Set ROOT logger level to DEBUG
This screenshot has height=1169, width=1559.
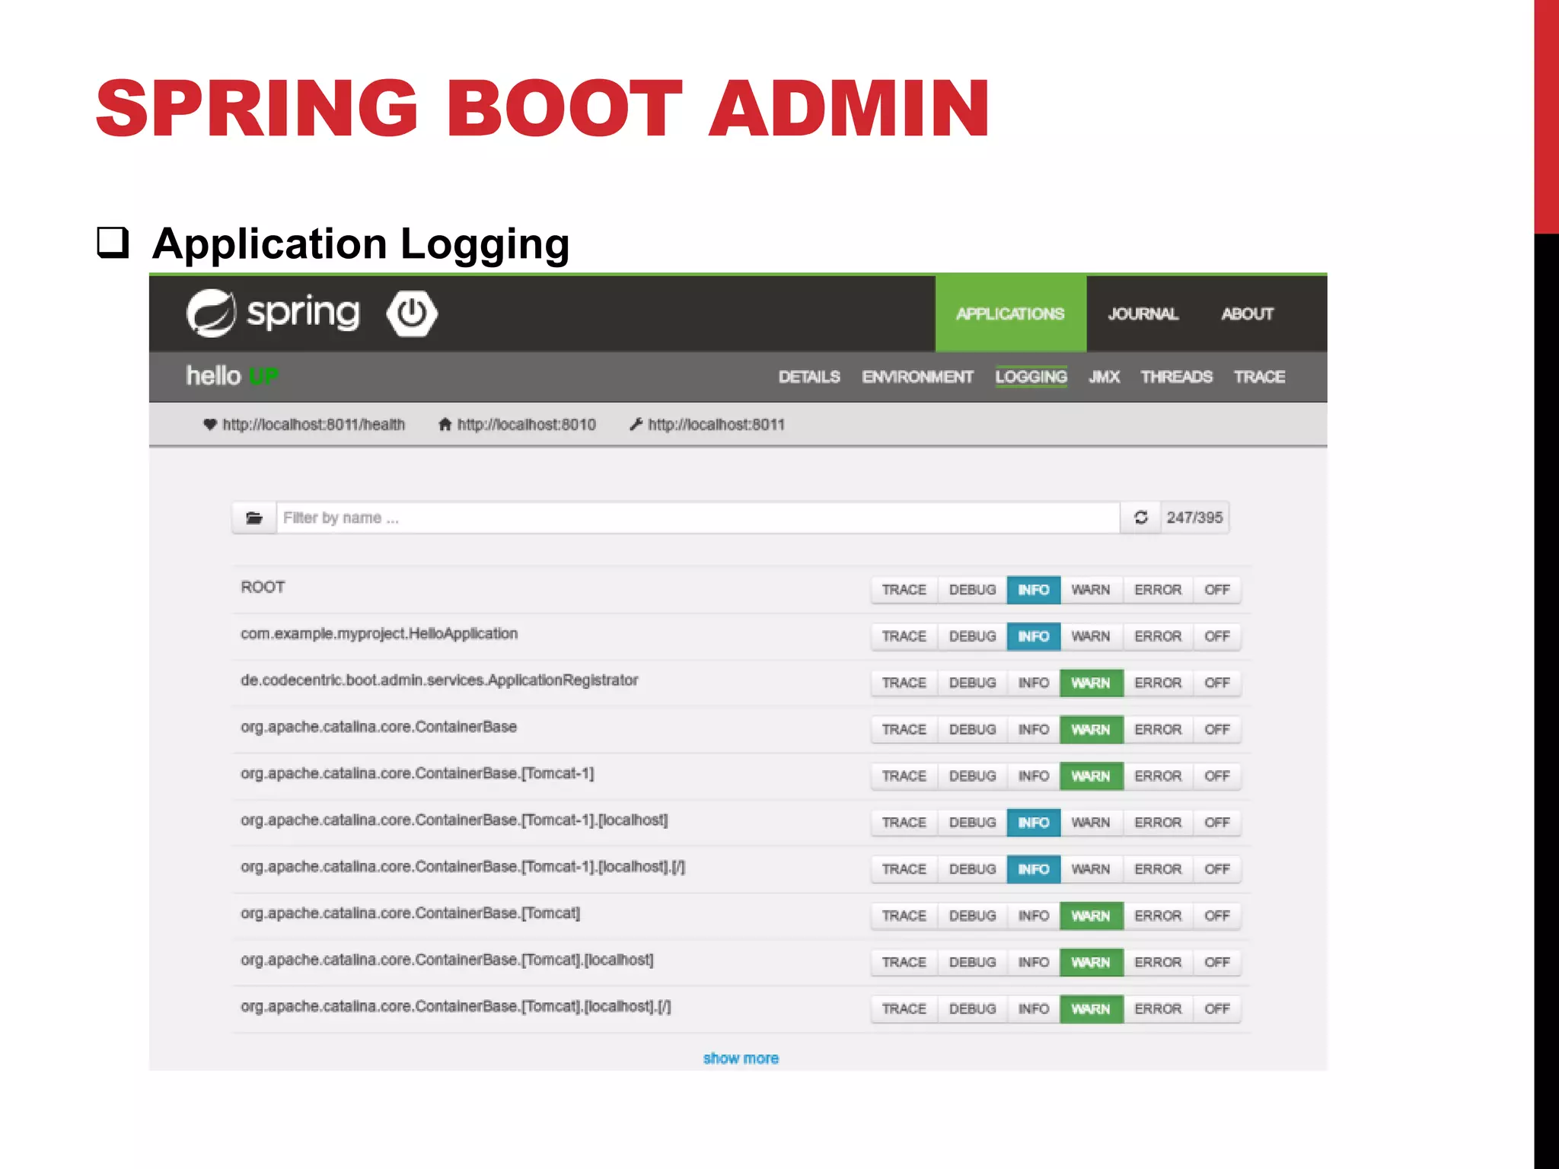(x=972, y=590)
